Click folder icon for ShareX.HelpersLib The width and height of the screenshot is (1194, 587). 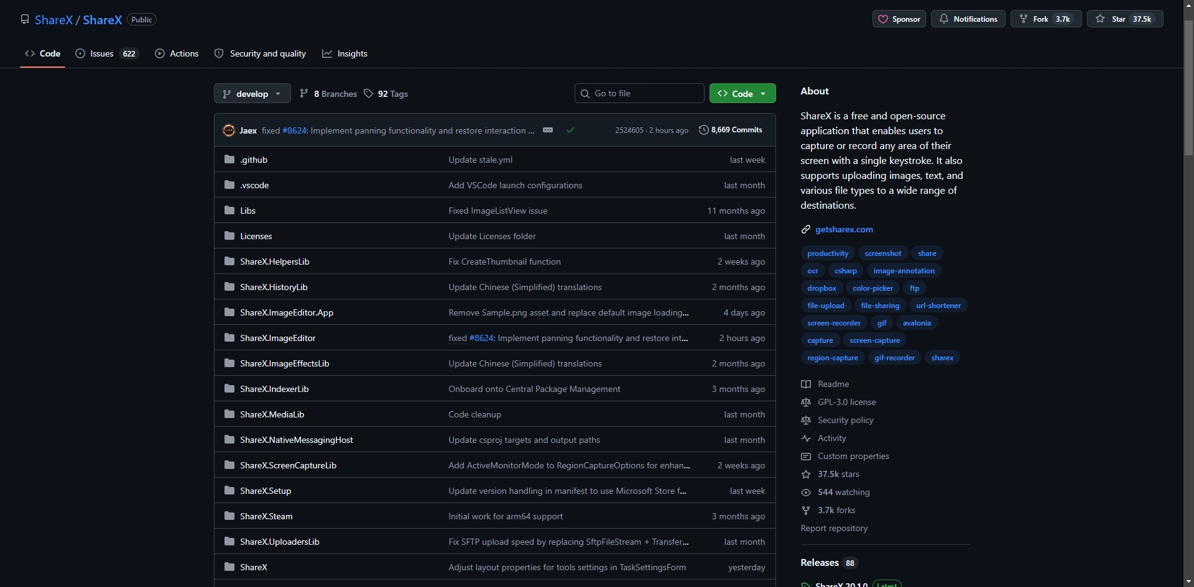pos(229,262)
